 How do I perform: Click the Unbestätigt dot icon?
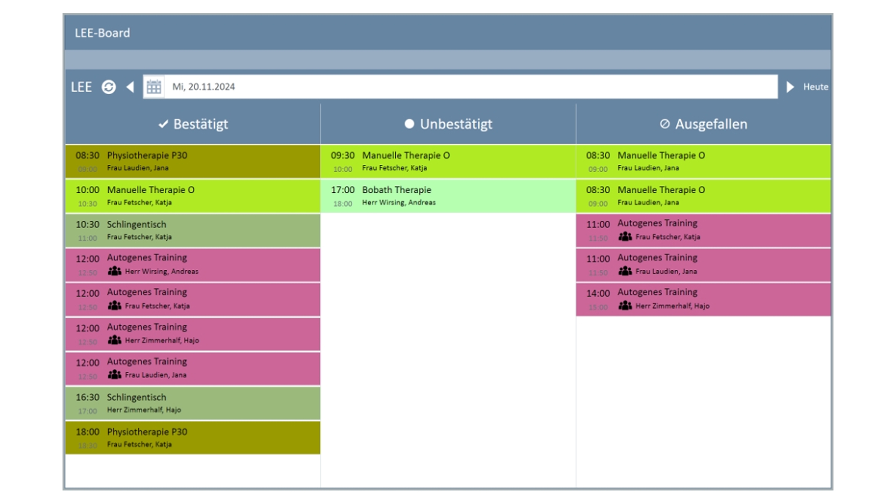[409, 124]
